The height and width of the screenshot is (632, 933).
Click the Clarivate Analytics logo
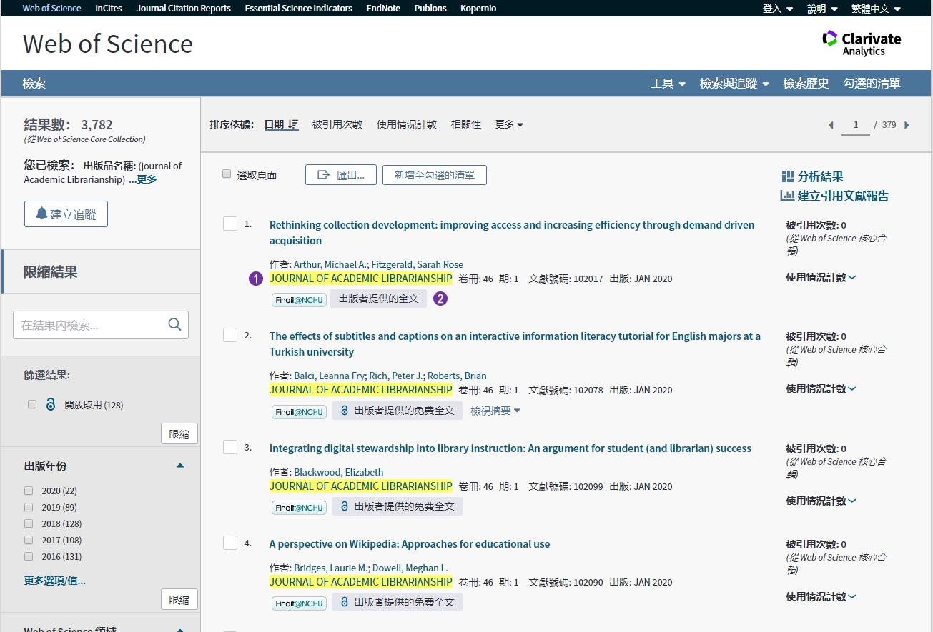[x=862, y=43]
